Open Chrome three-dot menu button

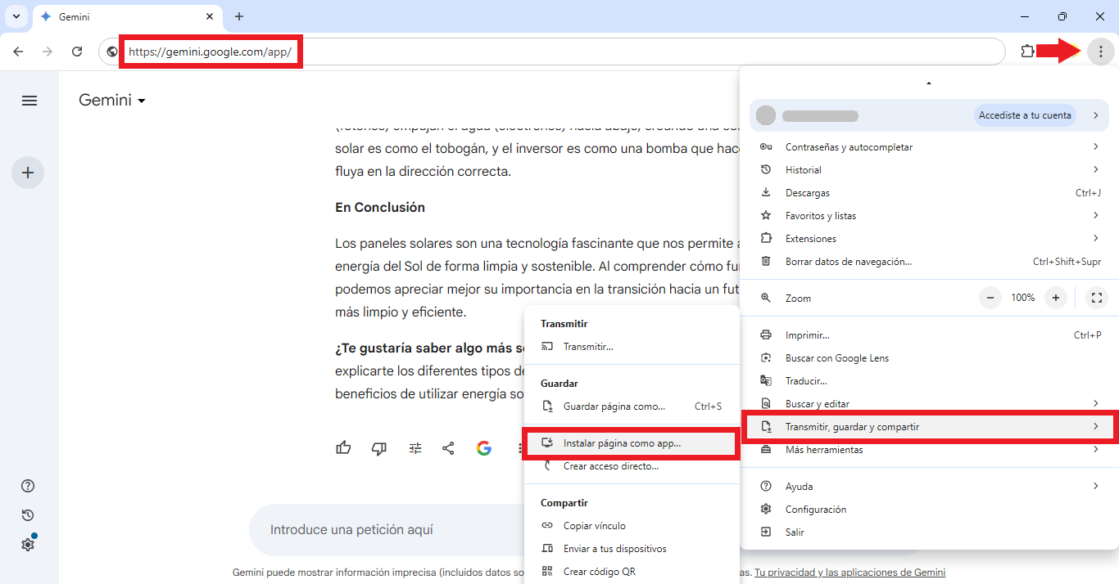1100,52
